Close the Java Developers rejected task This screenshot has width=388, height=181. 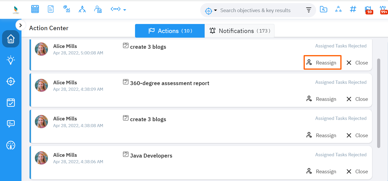coord(357,171)
